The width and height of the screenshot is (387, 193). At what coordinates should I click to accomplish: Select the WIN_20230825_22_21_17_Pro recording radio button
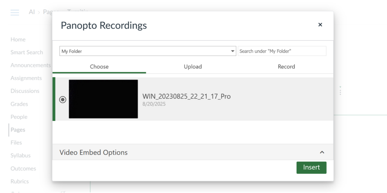click(63, 100)
